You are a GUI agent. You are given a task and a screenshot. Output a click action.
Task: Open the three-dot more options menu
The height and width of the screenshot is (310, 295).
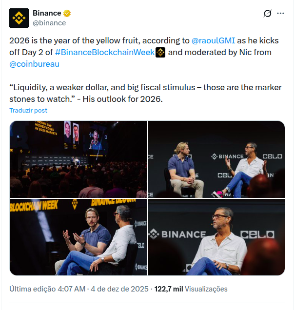point(280,14)
